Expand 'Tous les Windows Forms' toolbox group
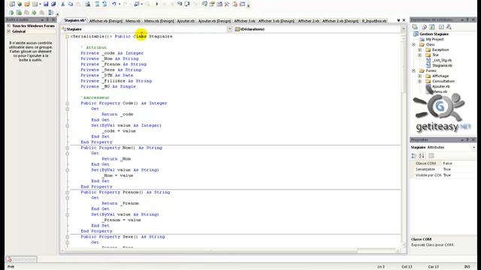The width and height of the screenshot is (481, 270). (8, 26)
